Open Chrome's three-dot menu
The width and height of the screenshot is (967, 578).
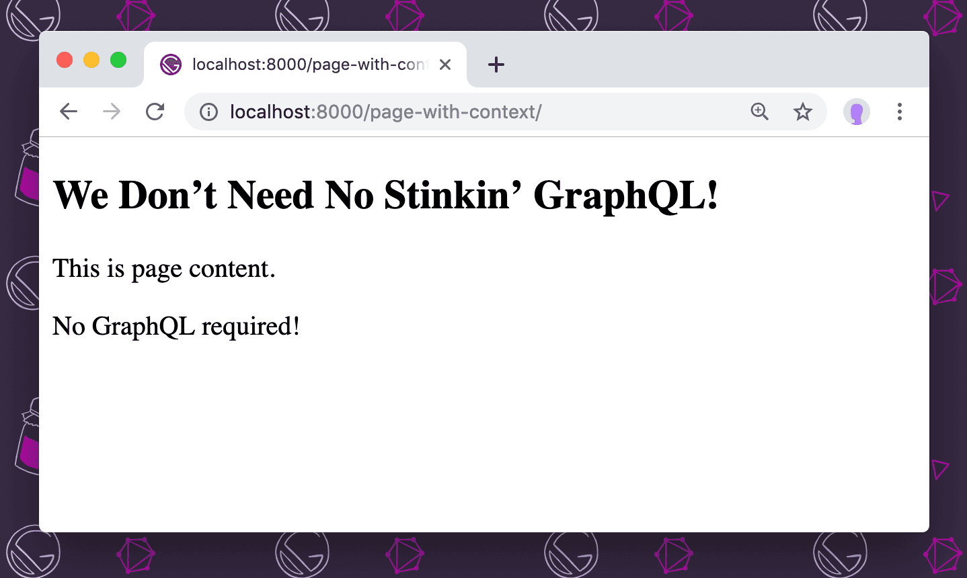pos(899,112)
